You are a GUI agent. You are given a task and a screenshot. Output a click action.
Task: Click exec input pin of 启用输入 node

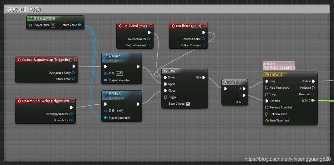106,67
